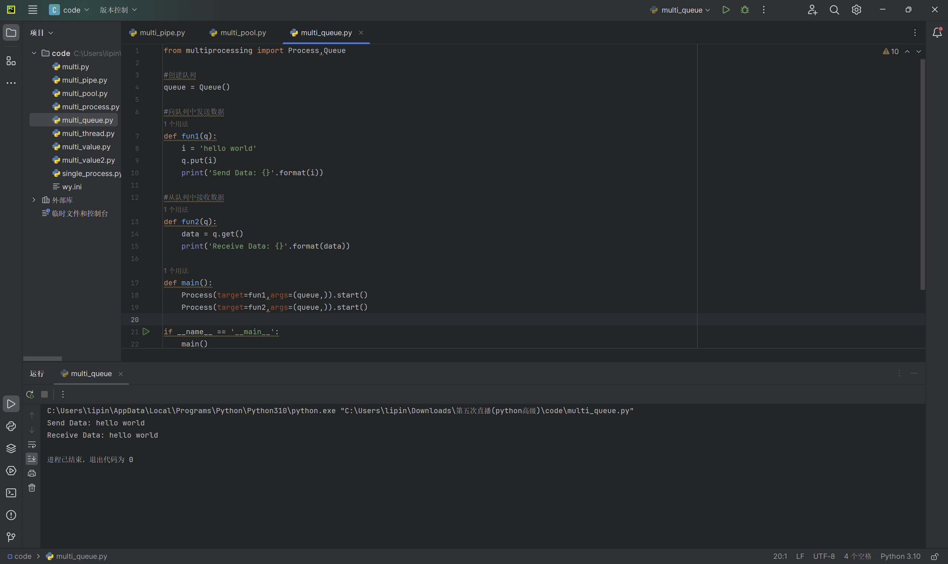This screenshot has width=948, height=564.
Task: Open the 版本控制 dropdown
Action: pyautogui.click(x=118, y=10)
